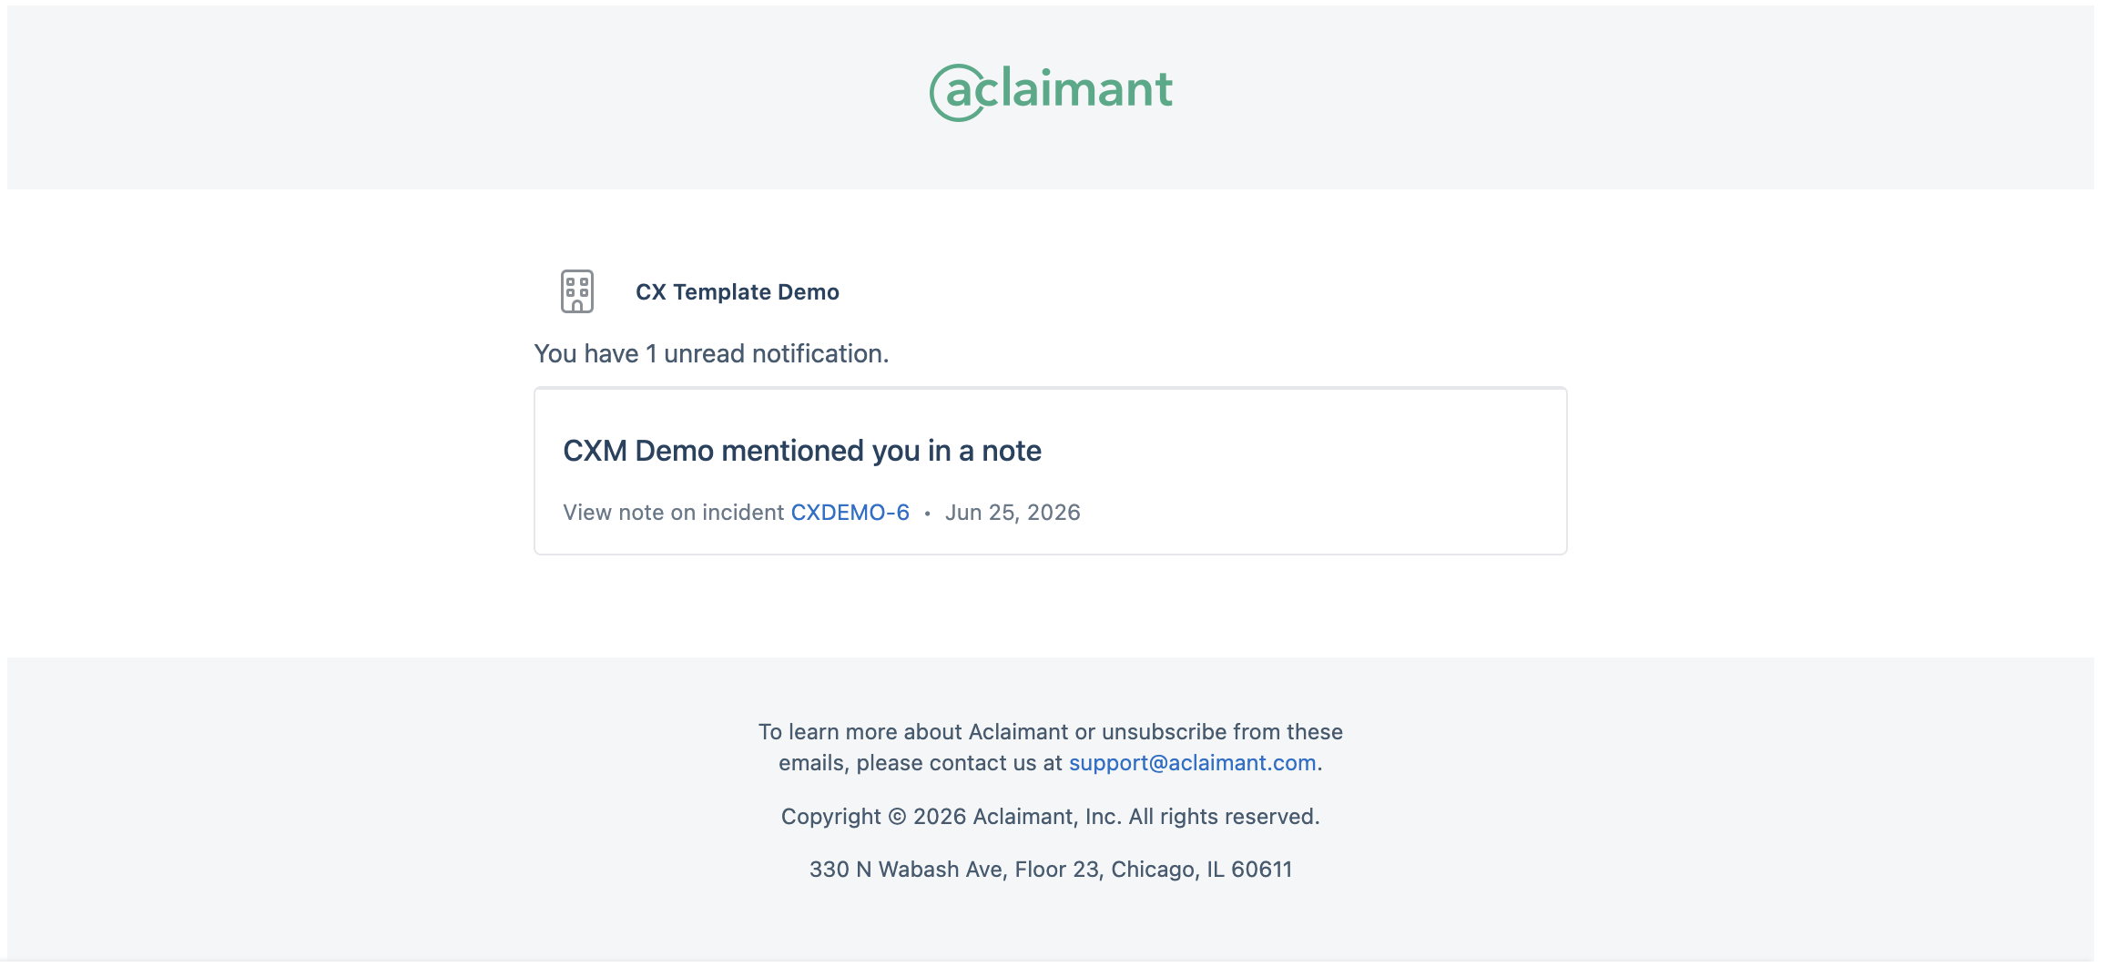Click the bullet separator before the date
This screenshot has width=2107, height=967.
point(927,514)
